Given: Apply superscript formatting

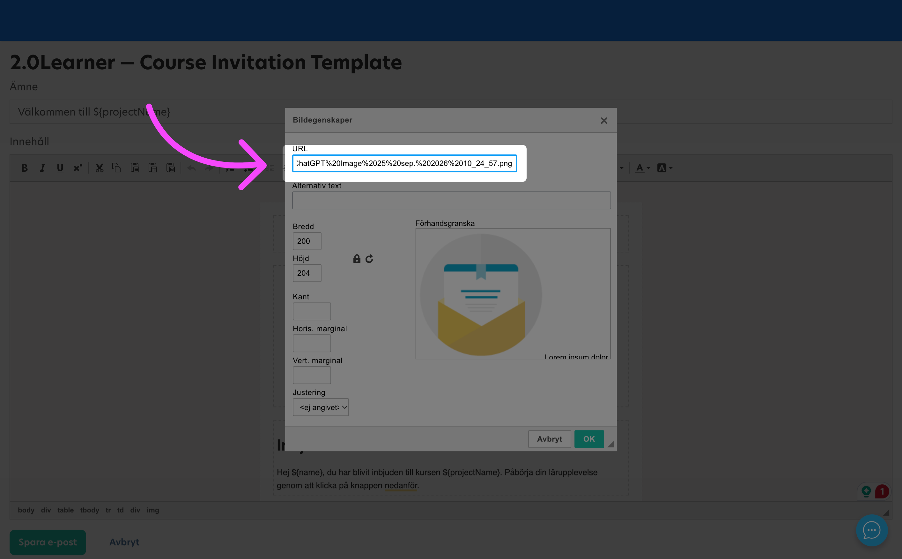Looking at the screenshot, I should tap(78, 168).
